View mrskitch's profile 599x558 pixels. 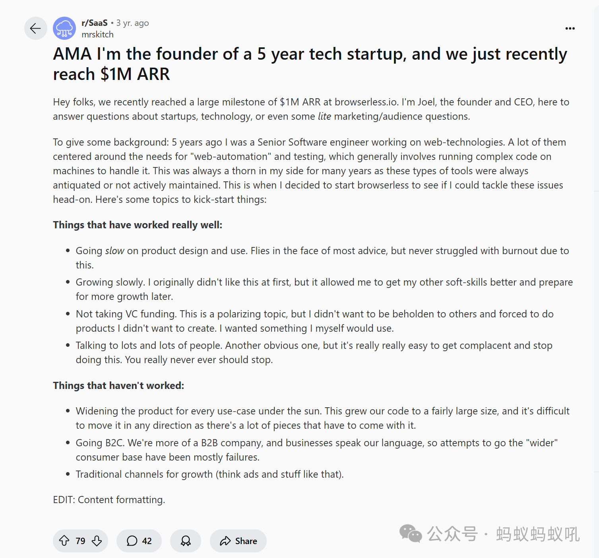(97, 35)
